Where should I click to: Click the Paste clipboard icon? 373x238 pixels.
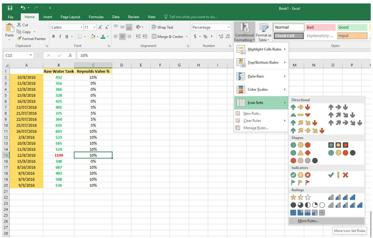(x=10, y=28)
